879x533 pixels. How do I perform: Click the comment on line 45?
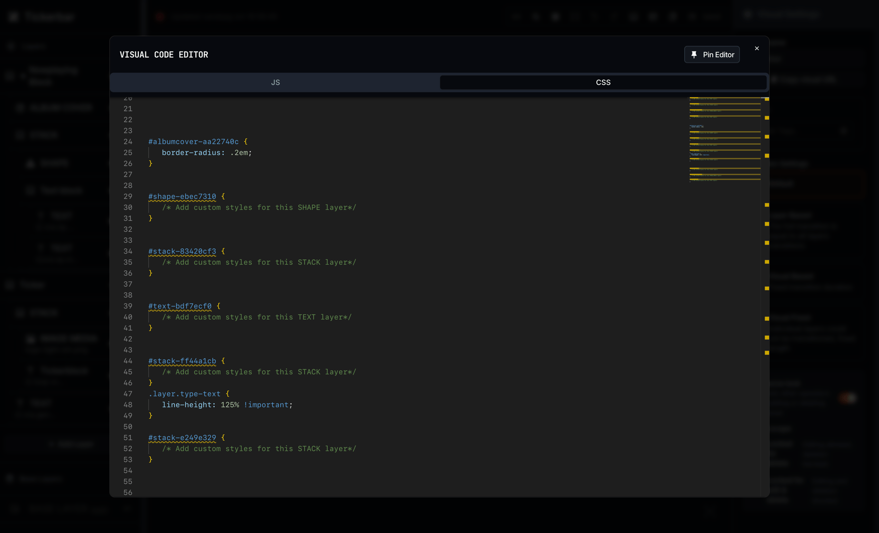pyautogui.click(x=259, y=372)
